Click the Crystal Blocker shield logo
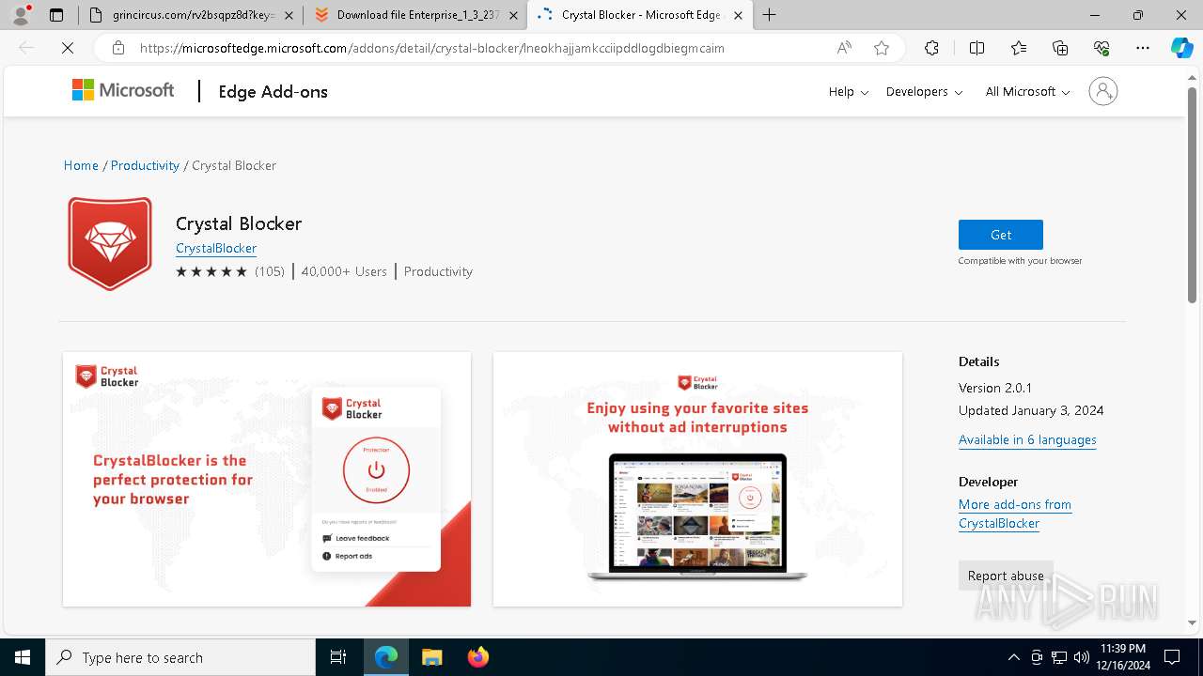Viewport: 1203px width, 676px height. coord(110,243)
